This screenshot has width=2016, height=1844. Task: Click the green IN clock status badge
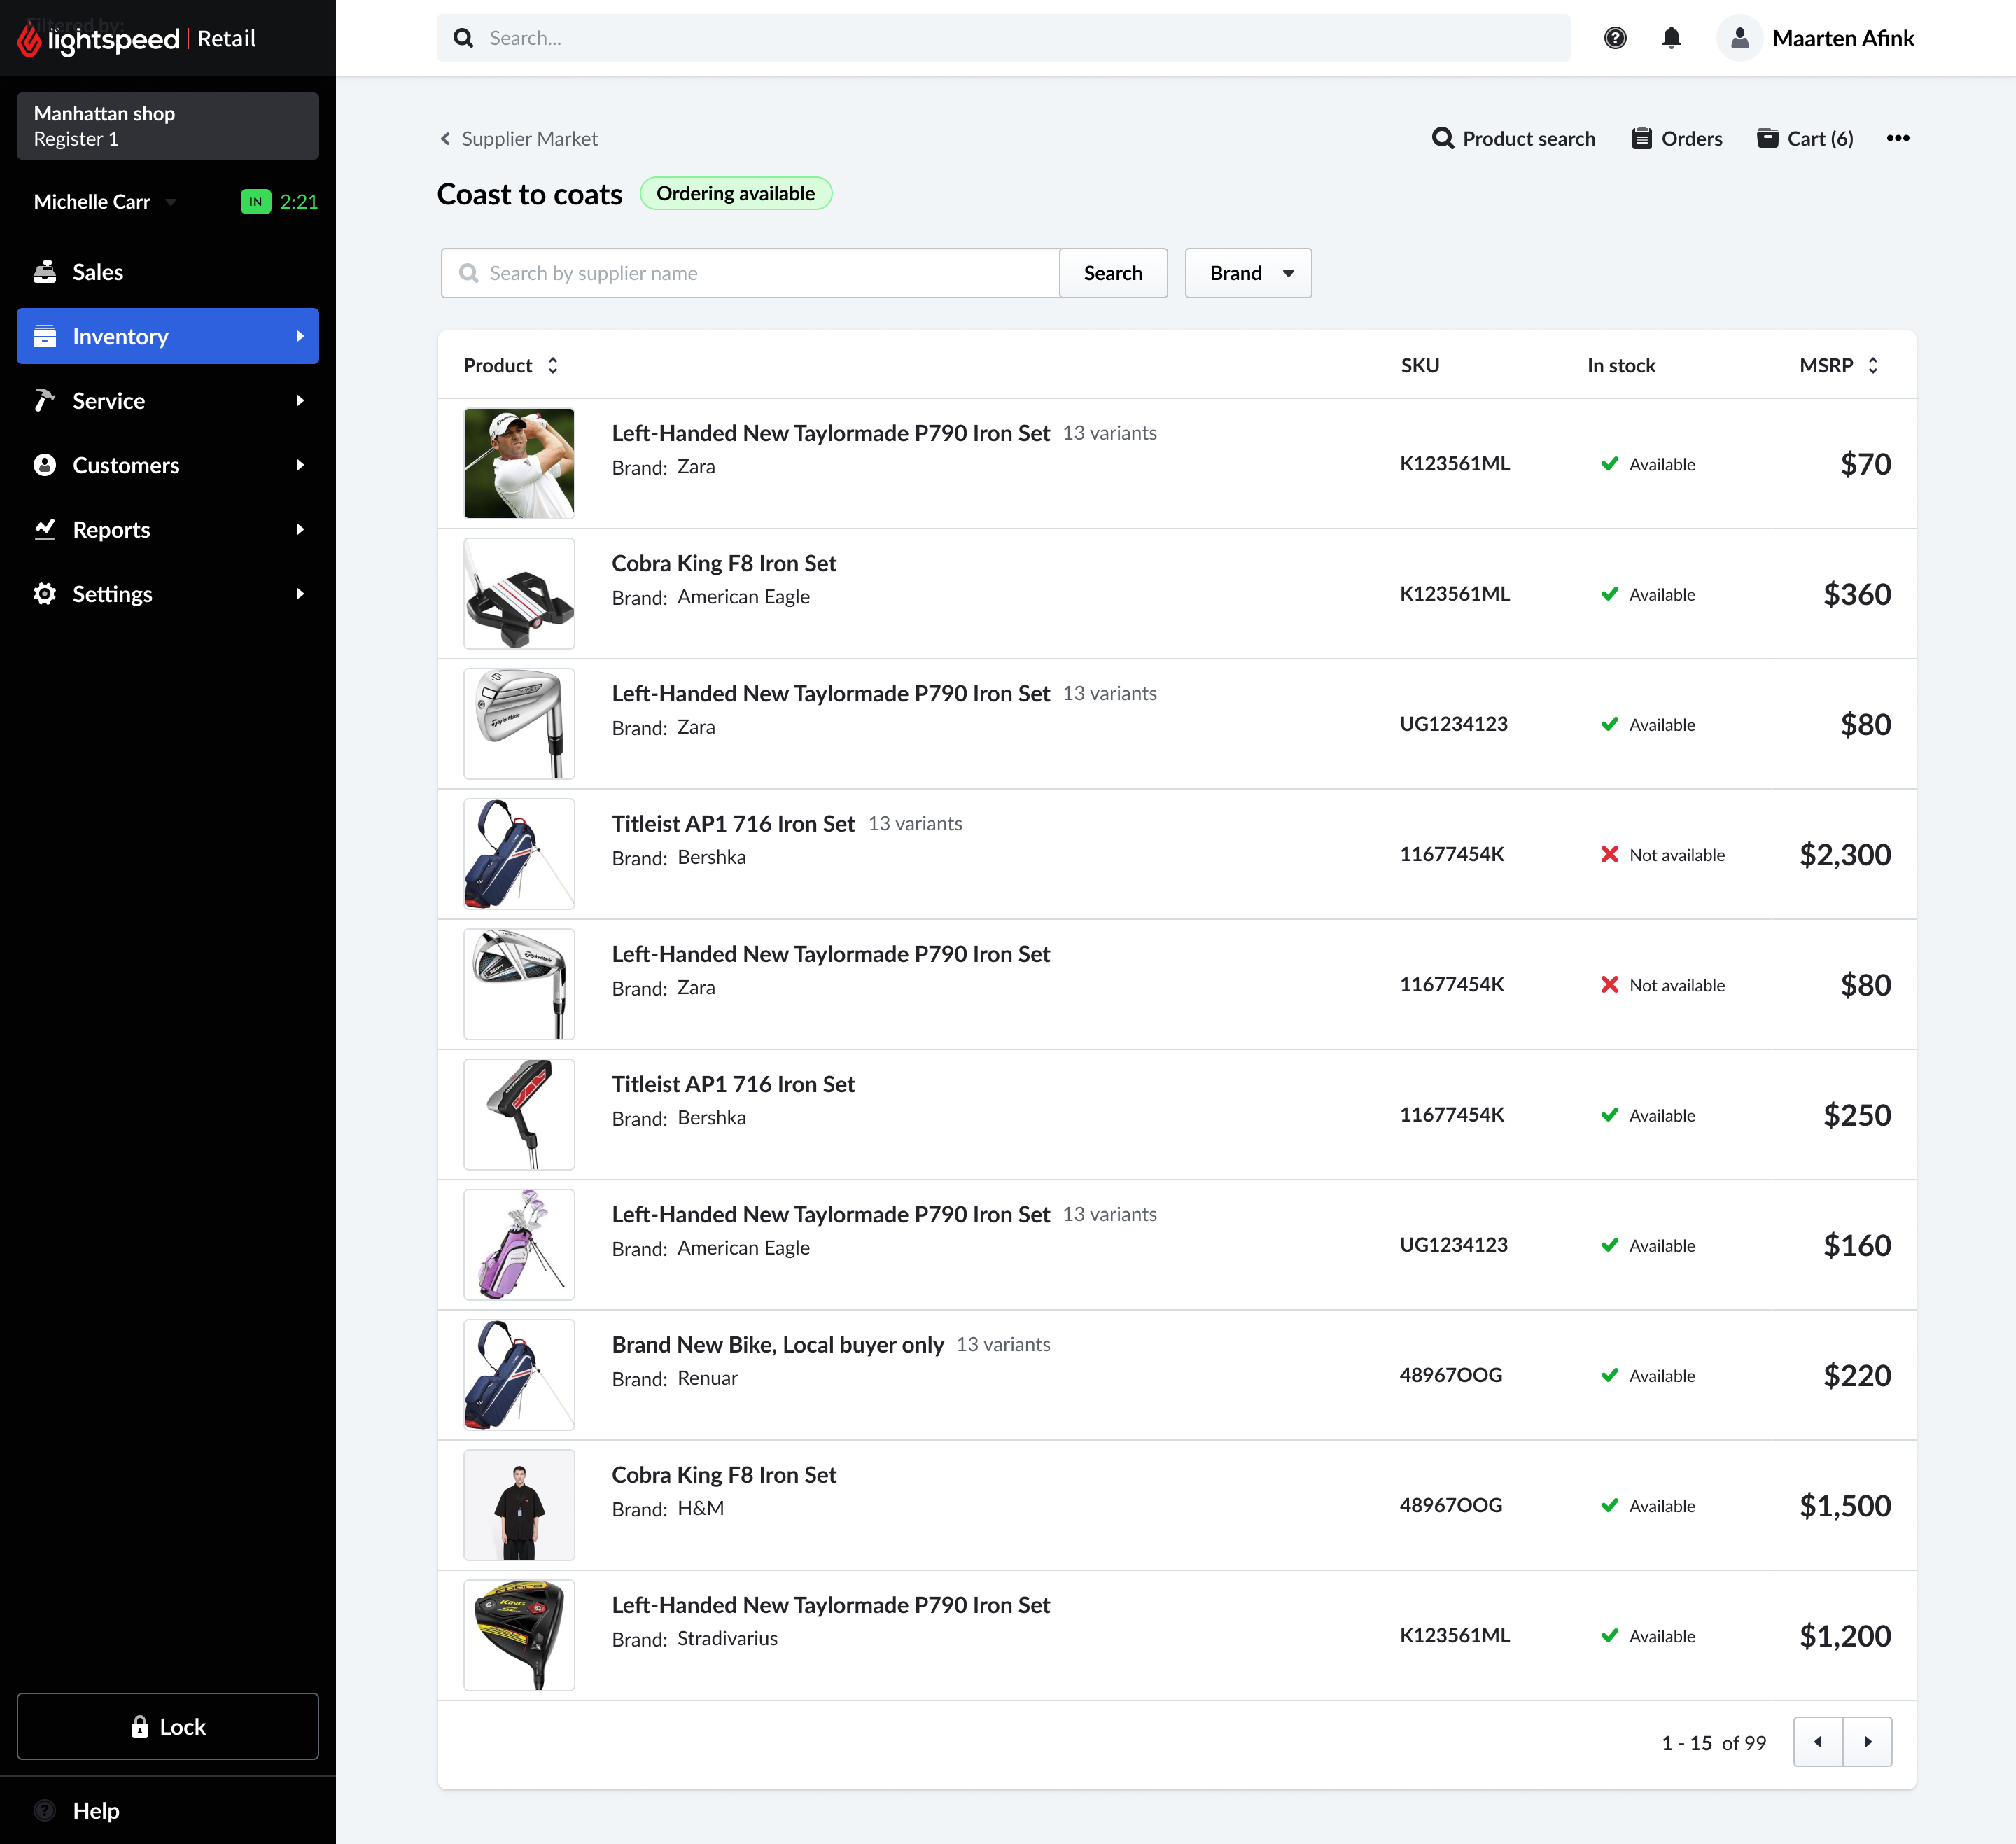point(256,201)
